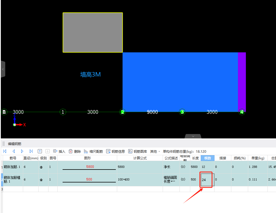Screen dimensions: 276x213
Task: Click axis bubble 1 in the drawing
Action: pyautogui.click(x=63, y=112)
